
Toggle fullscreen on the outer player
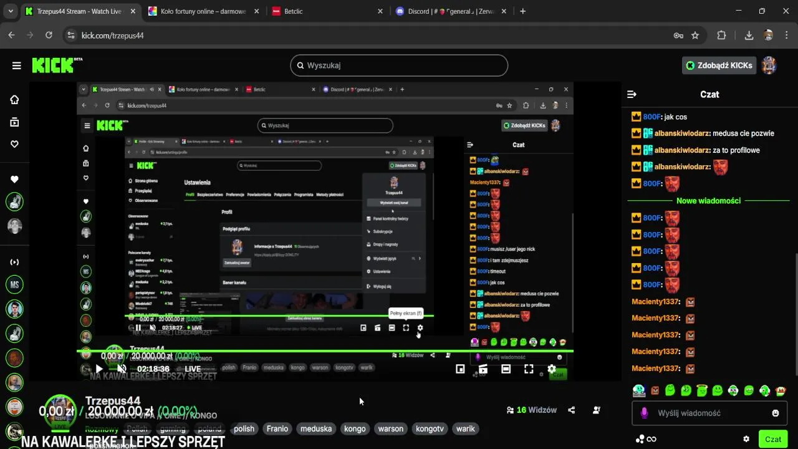(x=529, y=369)
